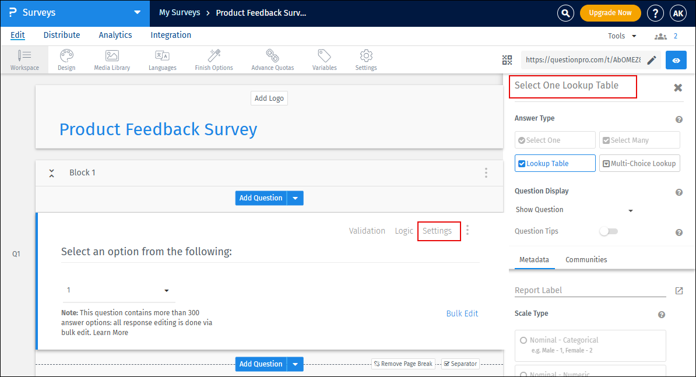The image size is (696, 377).
Task: Open Block 1 three-dot options menu
Action: [486, 172]
